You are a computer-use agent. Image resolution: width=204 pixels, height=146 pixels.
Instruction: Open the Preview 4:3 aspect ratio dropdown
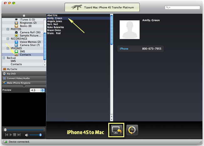coord(37,90)
